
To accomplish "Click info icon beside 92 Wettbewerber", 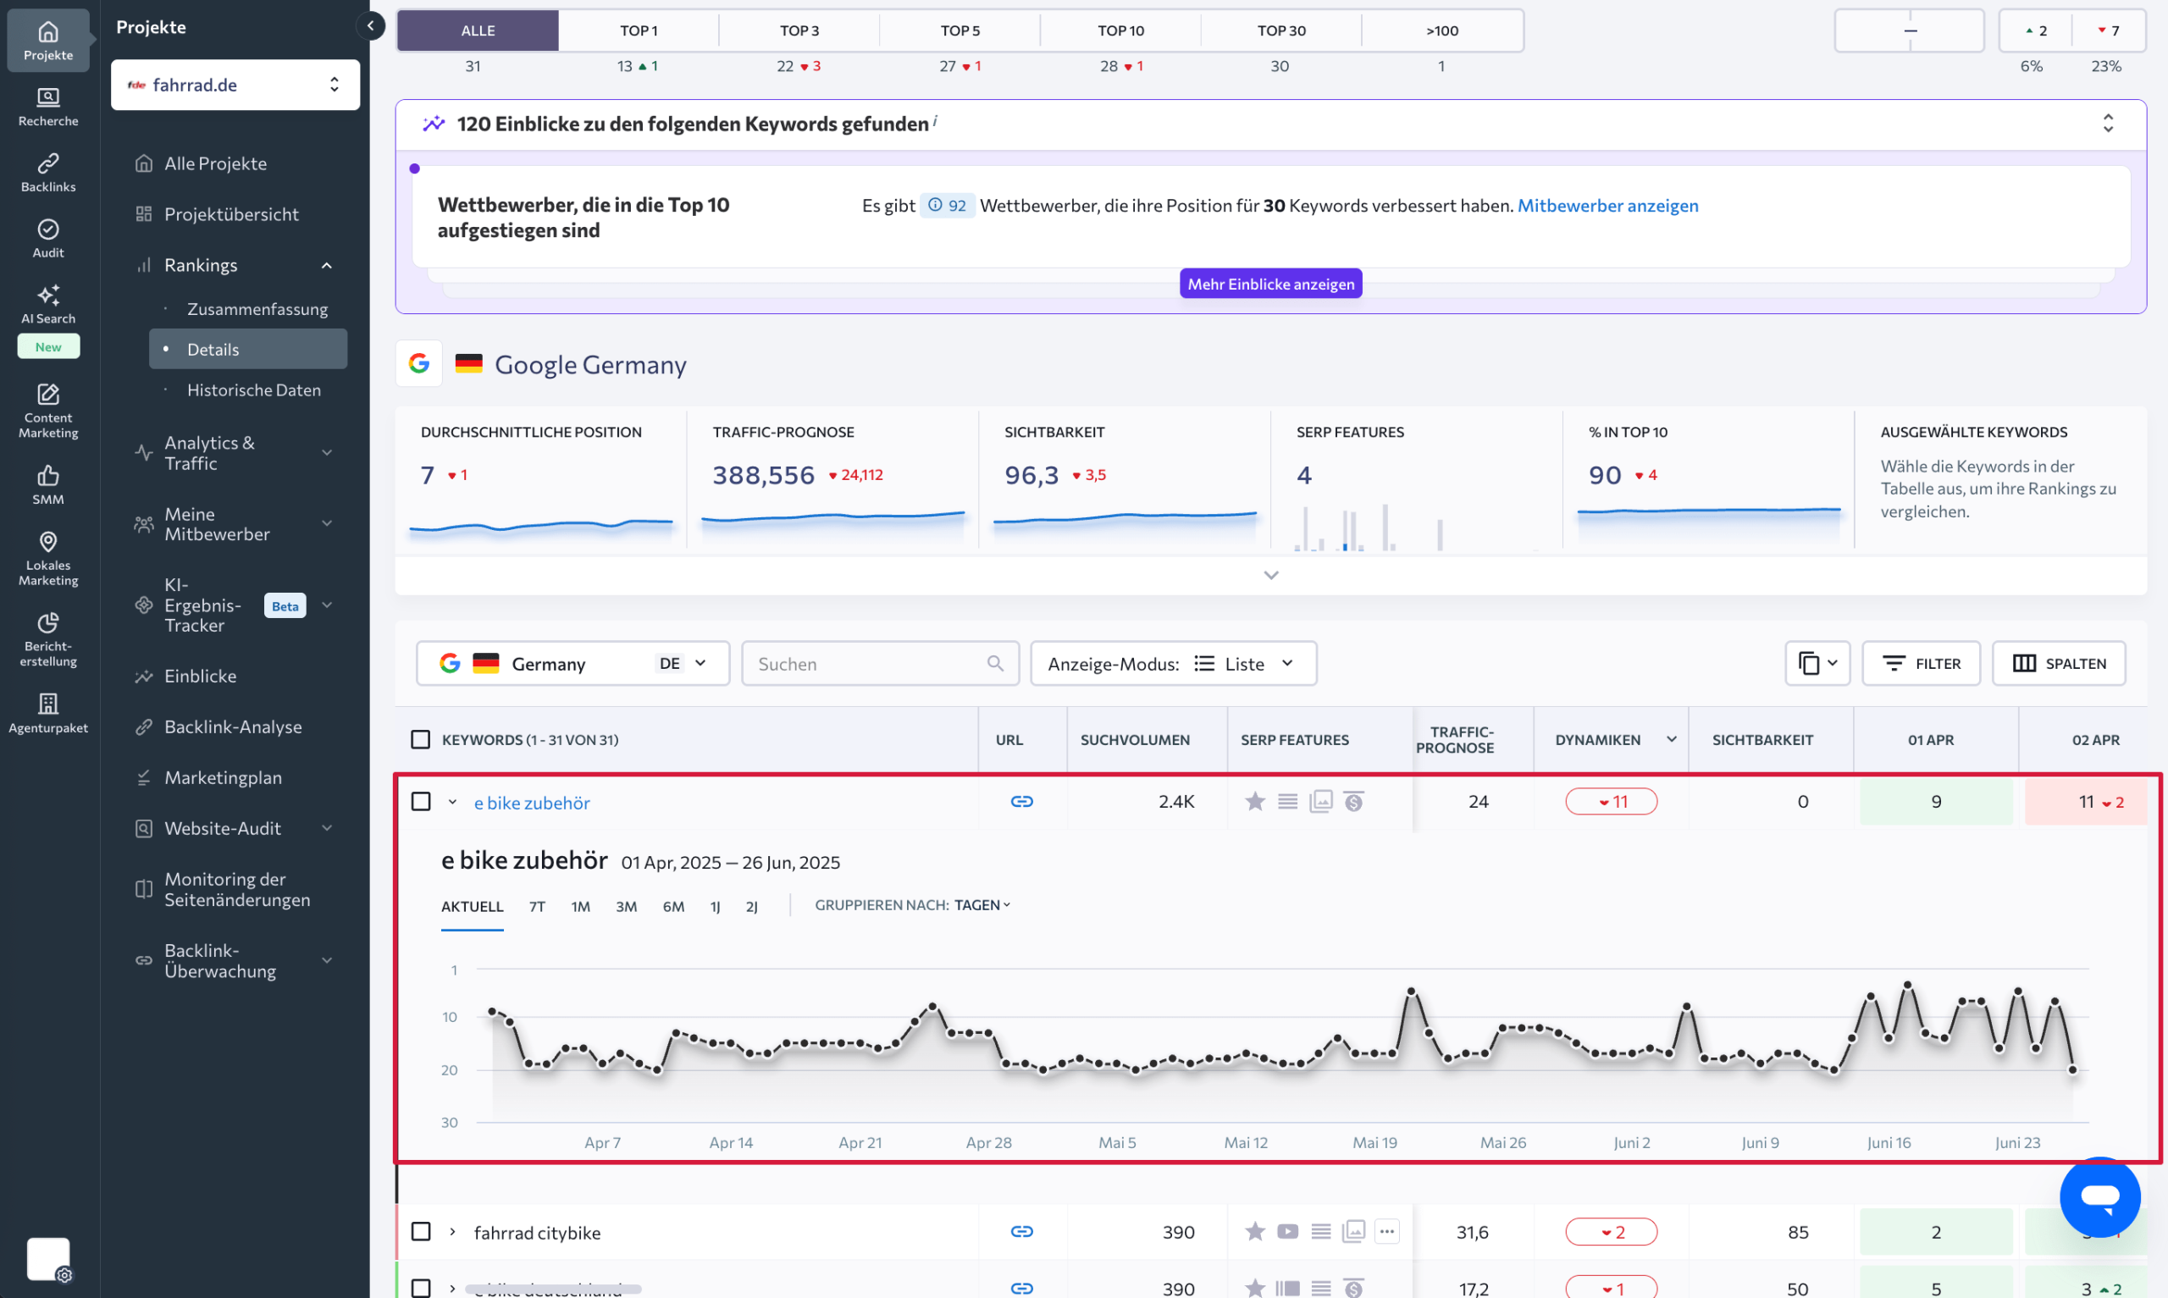I will click(935, 205).
